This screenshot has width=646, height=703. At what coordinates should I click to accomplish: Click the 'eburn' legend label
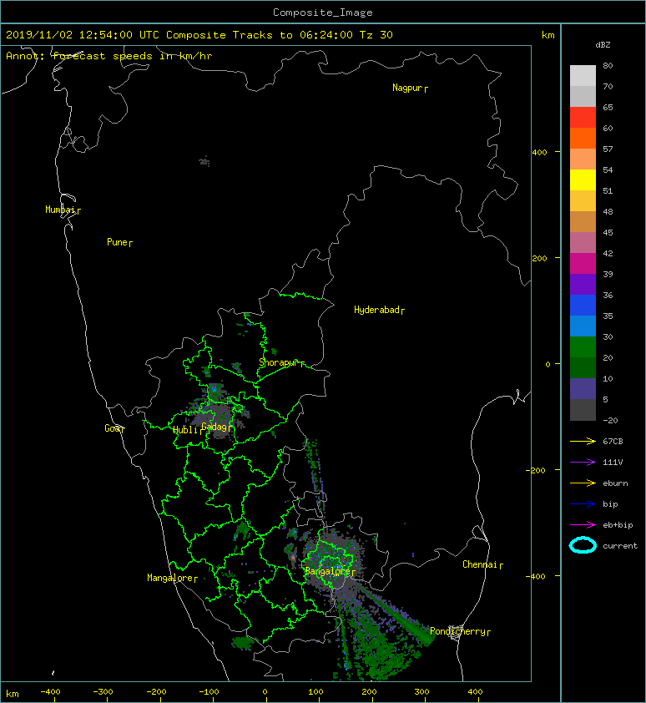[615, 483]
